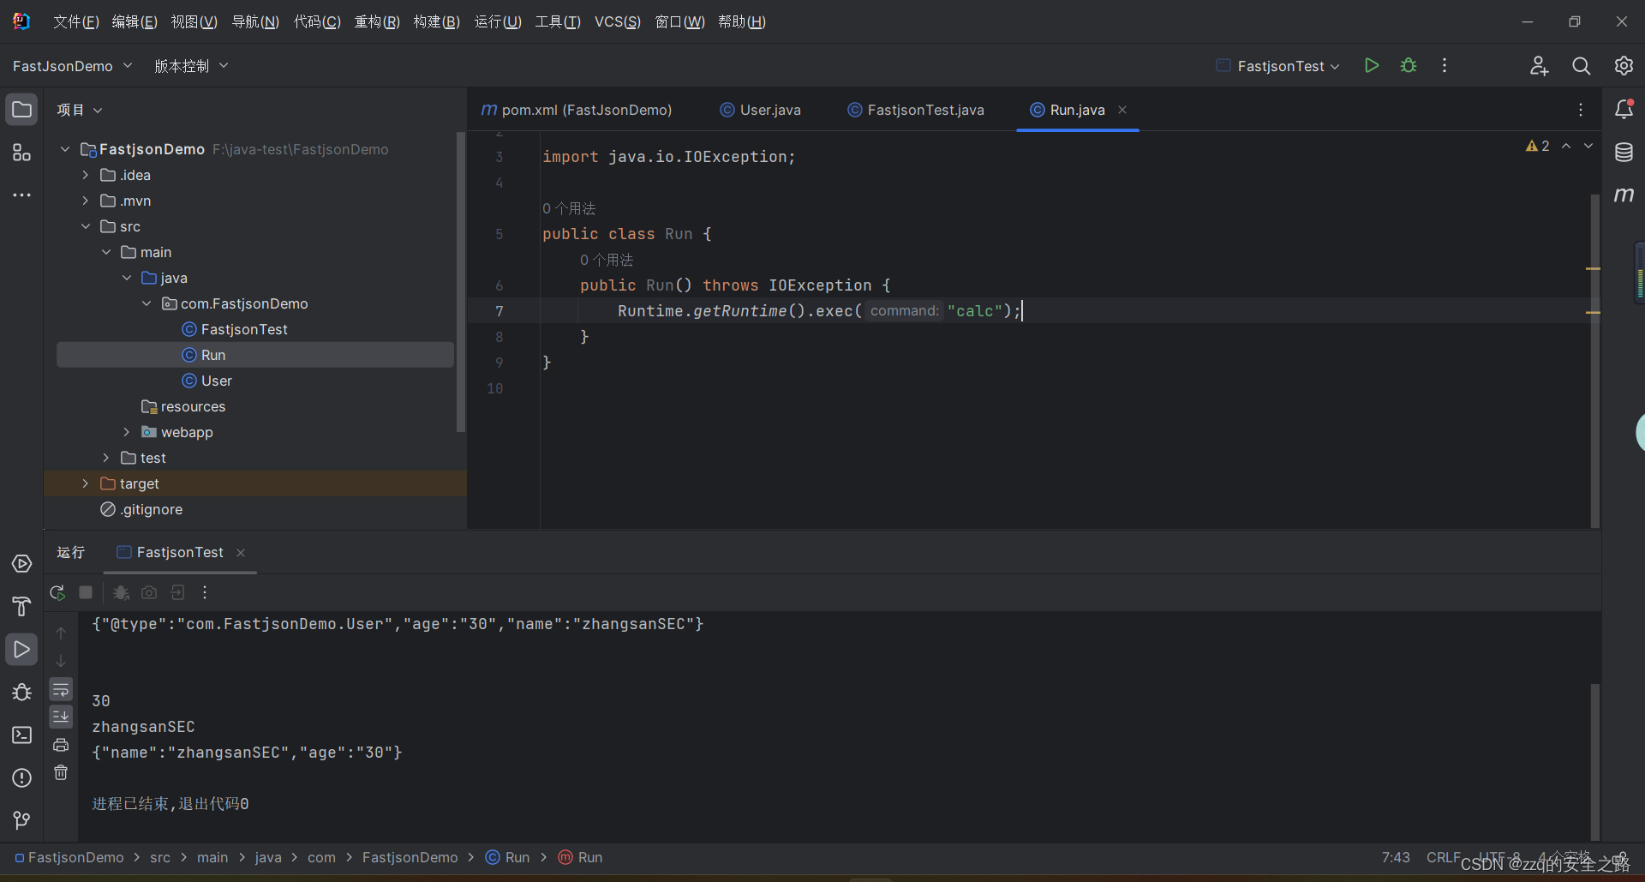This screenshot has width=1645, height=882.
Task: Select .gitignore file in tree
Action: point(152,509)
